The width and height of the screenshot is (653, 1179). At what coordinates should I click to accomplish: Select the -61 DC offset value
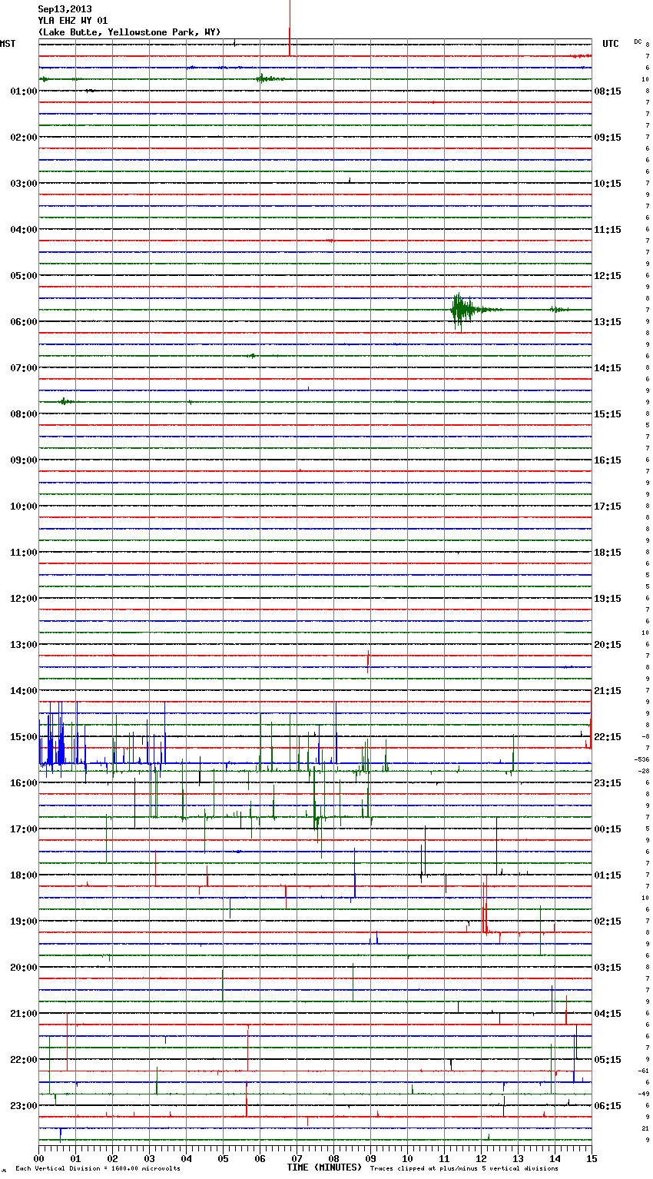[x=643, y=1071]
